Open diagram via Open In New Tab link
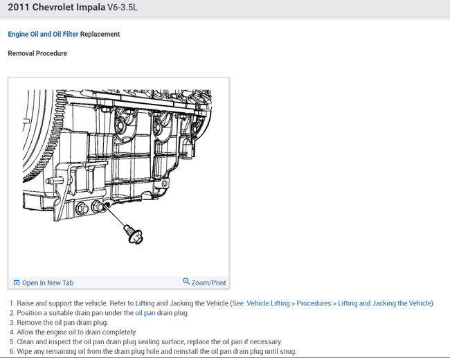Screen dimensions: 450x358 pos(48,283)
